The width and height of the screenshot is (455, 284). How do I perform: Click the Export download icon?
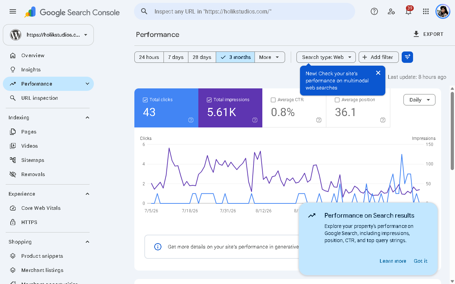(x=416, y=34)
